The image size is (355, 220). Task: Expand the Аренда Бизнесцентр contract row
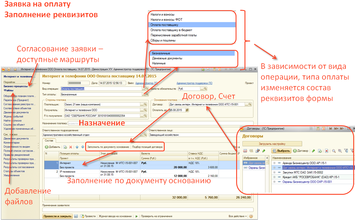tap(274, 163)
